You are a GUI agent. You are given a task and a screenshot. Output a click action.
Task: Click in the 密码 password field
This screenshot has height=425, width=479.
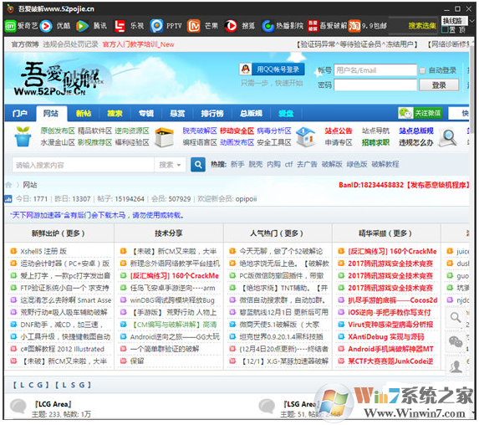coord(375,85)
